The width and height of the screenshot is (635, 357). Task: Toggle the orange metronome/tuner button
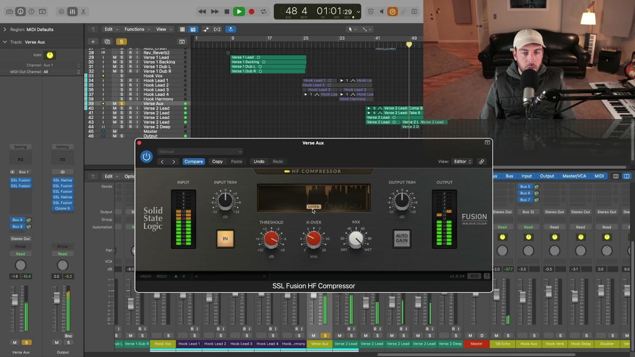click(x=392, y=11)
